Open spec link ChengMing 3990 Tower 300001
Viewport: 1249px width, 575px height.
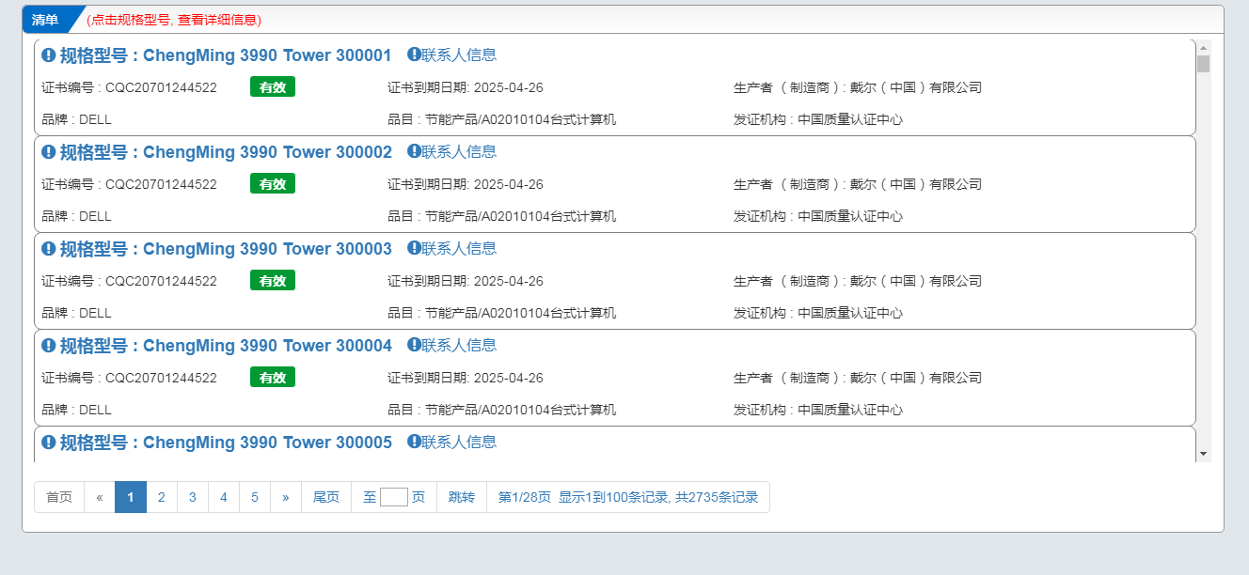pyautogui.click(x=226, y=55)
